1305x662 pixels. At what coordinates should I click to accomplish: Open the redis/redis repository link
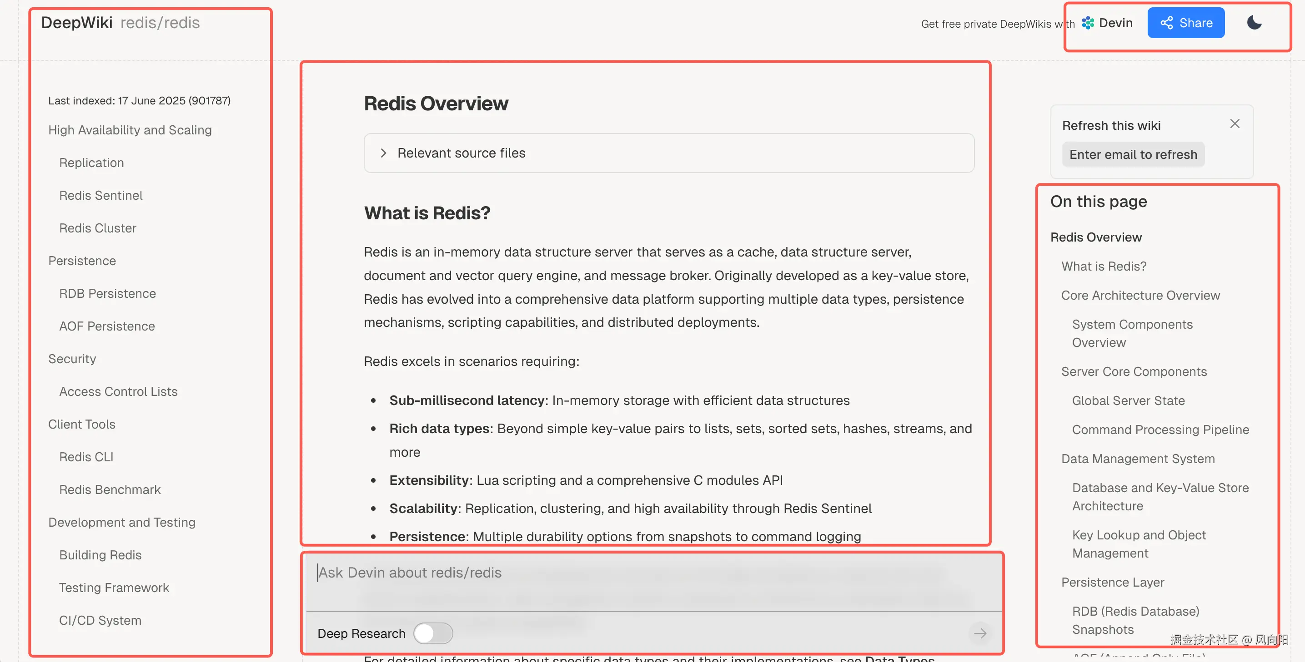pos(160,23)
